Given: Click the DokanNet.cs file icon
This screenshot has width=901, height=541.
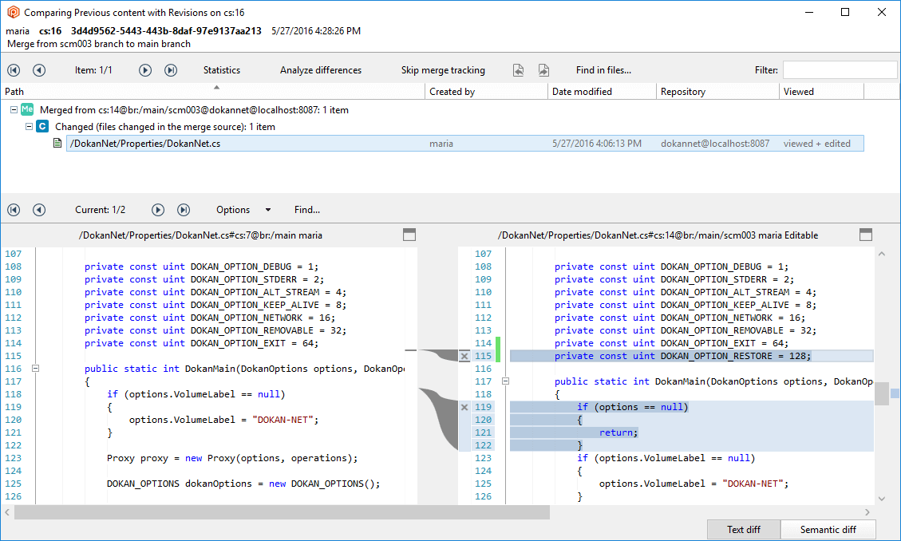Looking at the screenshot, I should coord(57,143).
